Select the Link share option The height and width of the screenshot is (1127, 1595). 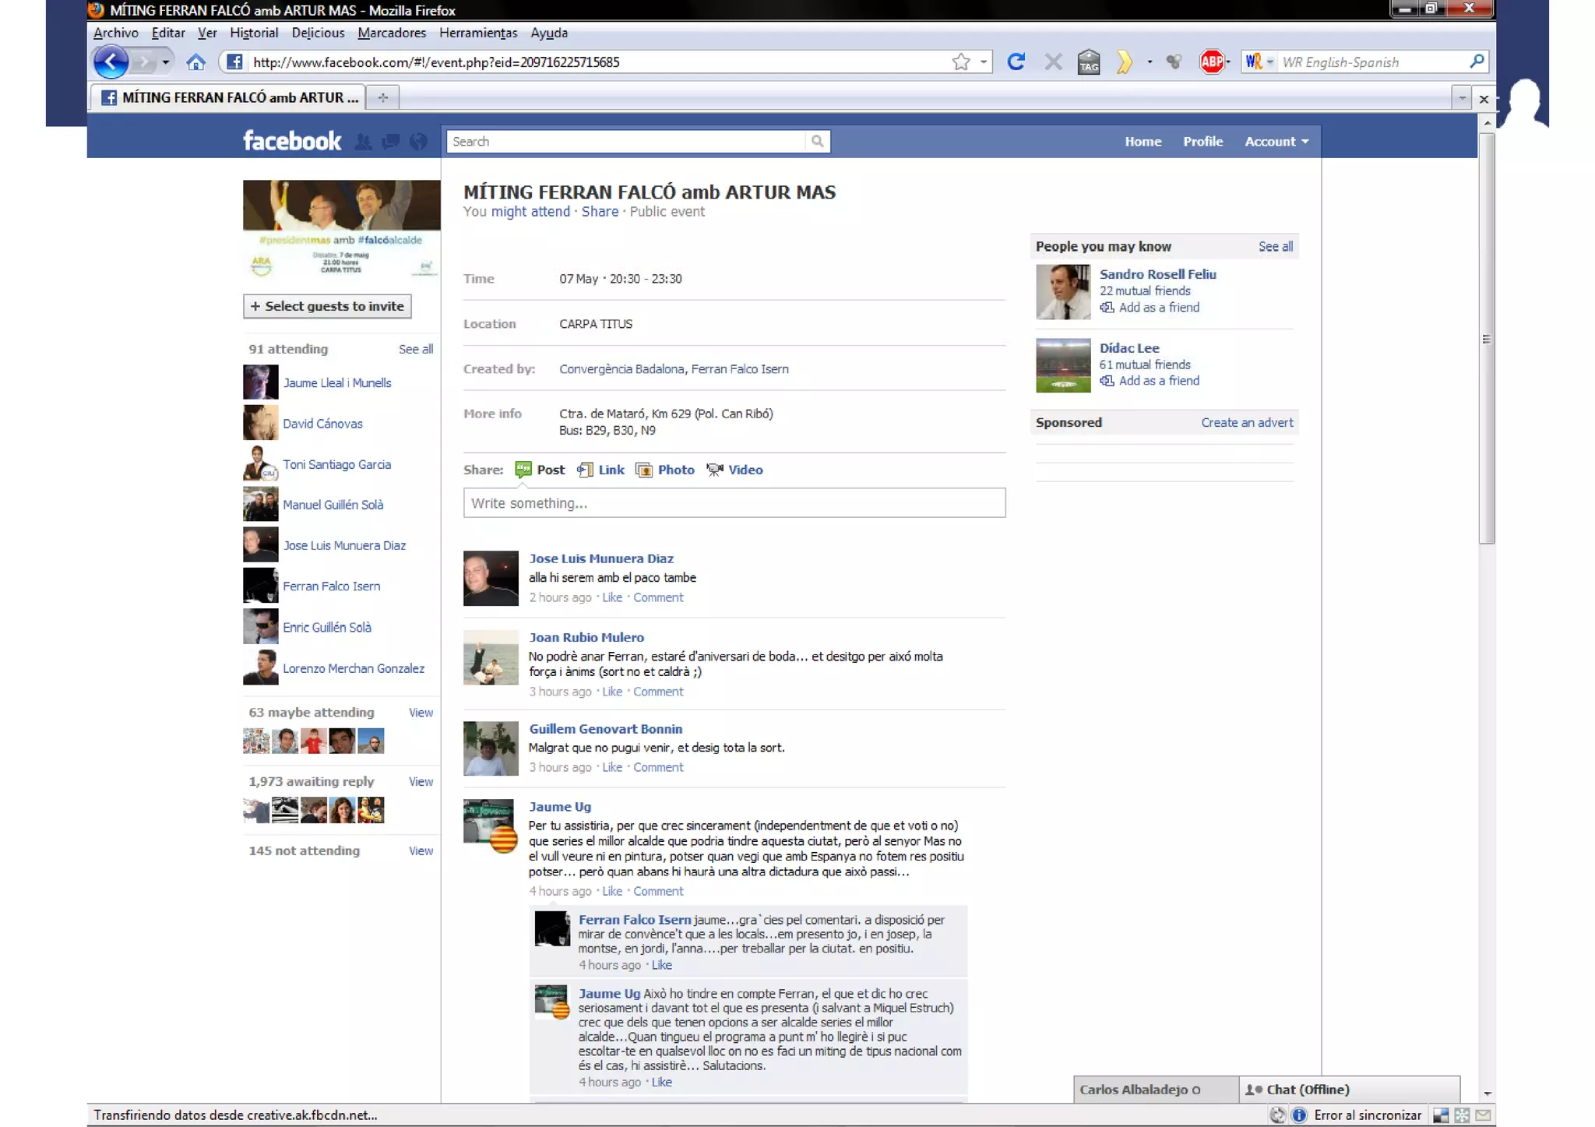(600, 470)
